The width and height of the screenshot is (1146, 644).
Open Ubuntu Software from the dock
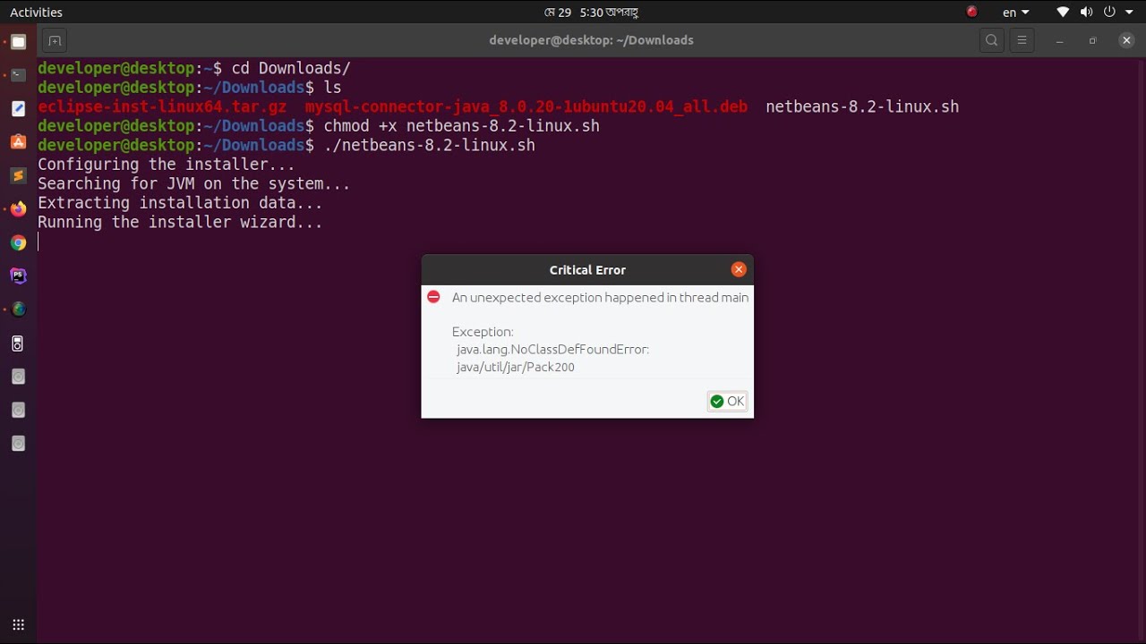[18, 141]
